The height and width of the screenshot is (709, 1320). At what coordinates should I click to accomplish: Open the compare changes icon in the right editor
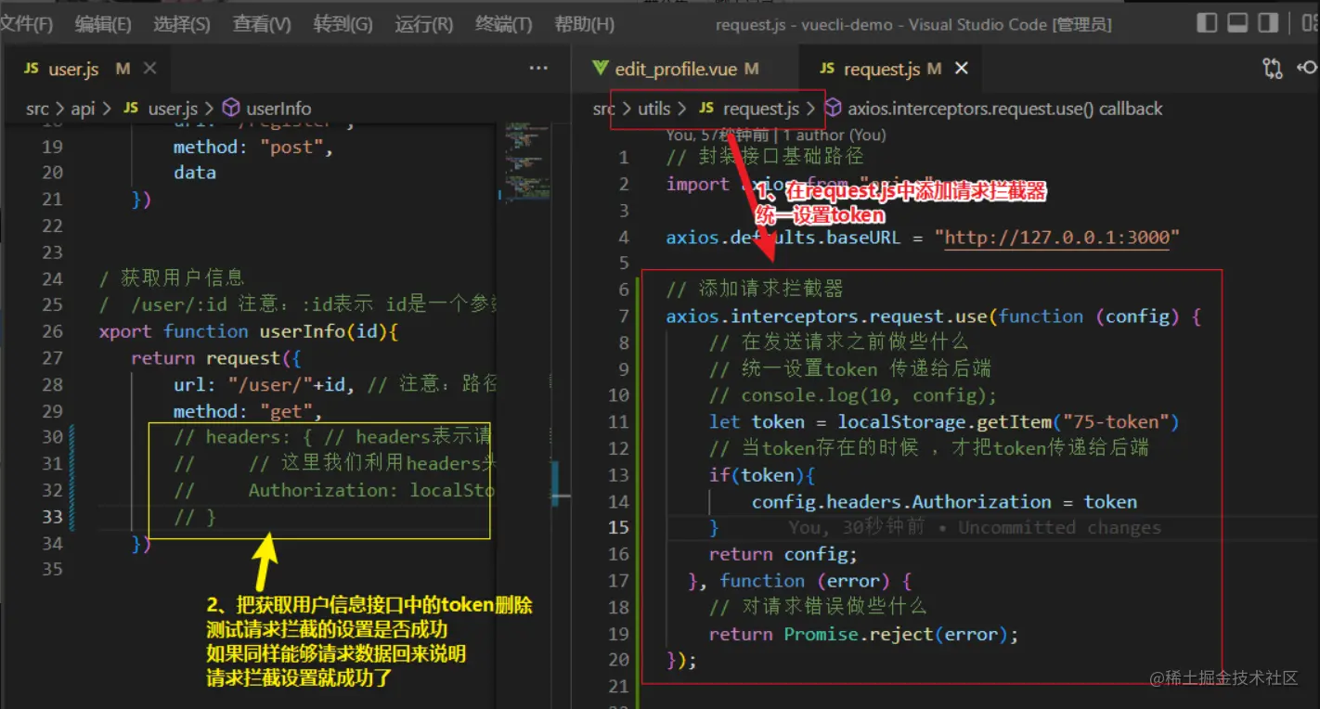click(1272, 68)
